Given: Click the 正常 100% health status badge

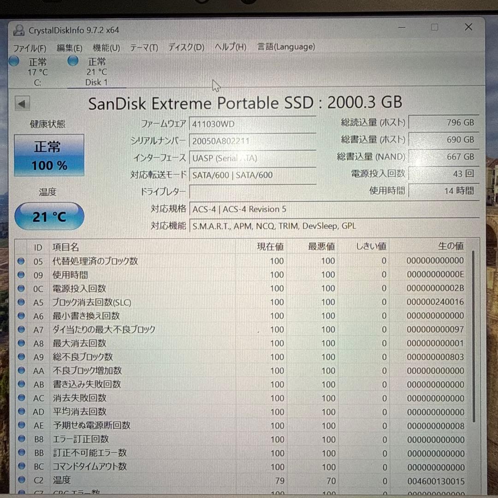Looking at the screenshot, I should 49,154.
